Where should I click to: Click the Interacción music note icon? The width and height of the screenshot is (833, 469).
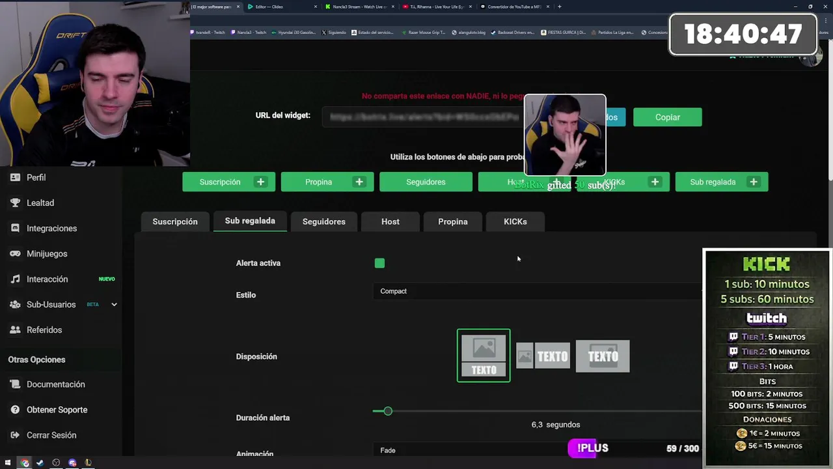[x=15, y=279]
